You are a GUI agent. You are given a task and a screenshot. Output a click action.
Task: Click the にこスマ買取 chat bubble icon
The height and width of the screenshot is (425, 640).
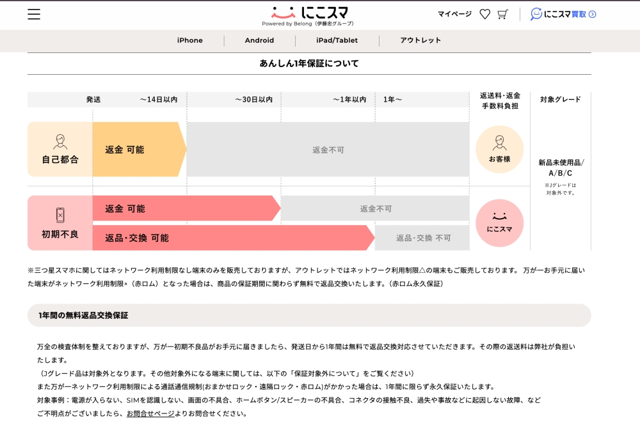pos(536,14)
